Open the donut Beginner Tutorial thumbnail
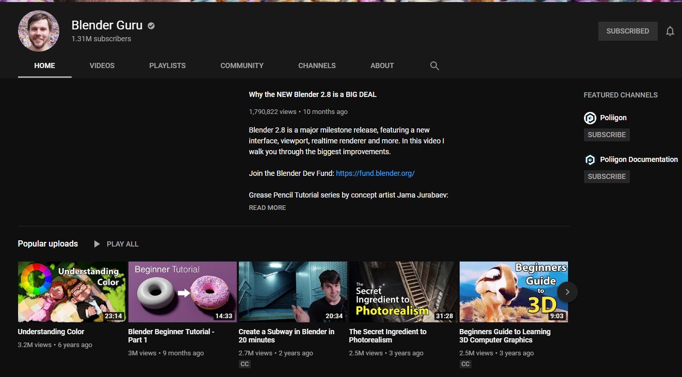Screen dimensions: 682x377 click(183, 292)
